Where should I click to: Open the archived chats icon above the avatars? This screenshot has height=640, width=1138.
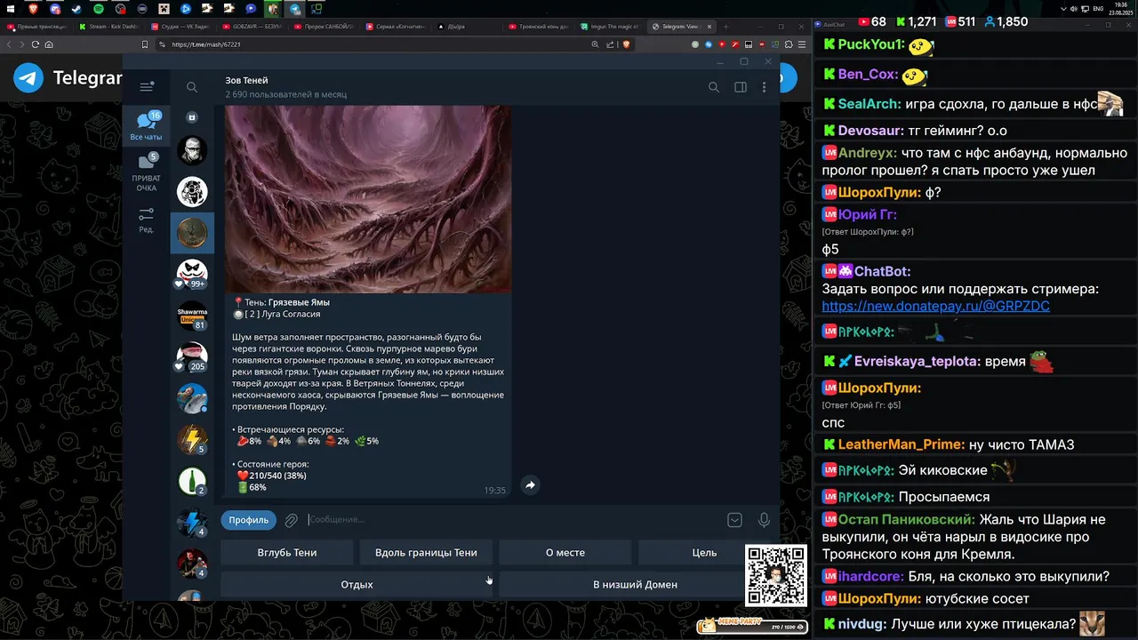click(192, 117)
